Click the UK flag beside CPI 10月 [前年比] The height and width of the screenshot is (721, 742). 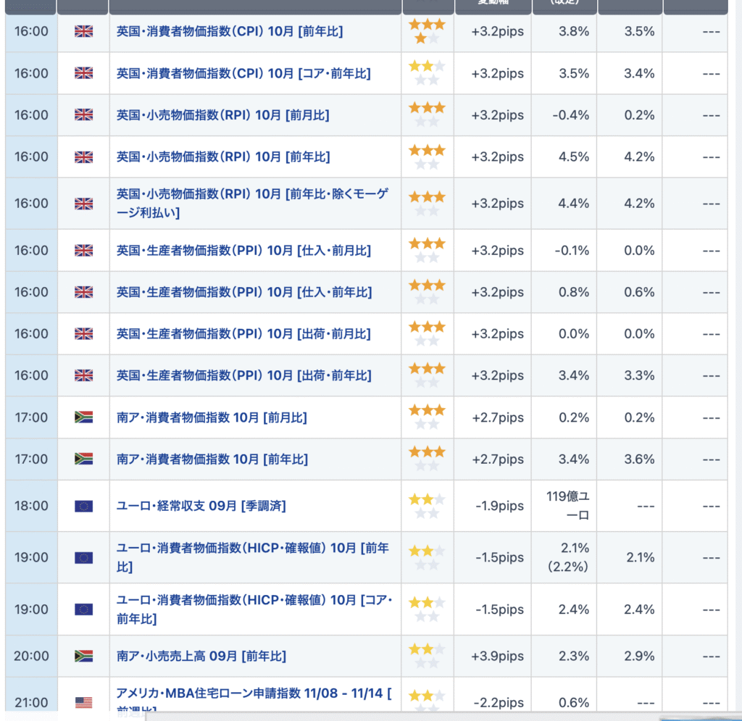83,31
